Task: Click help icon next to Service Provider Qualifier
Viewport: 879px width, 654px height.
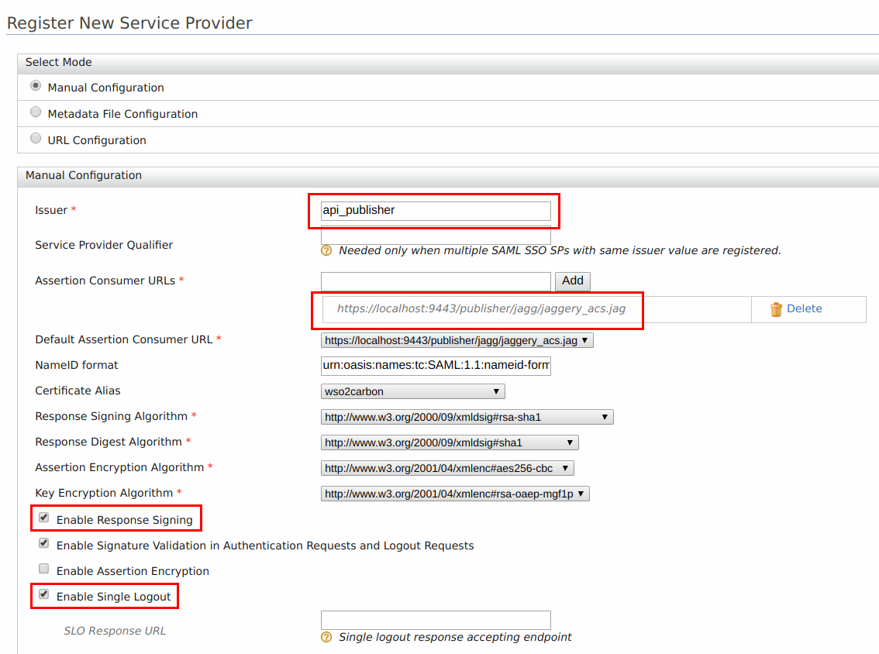Action: click(326, 250)
